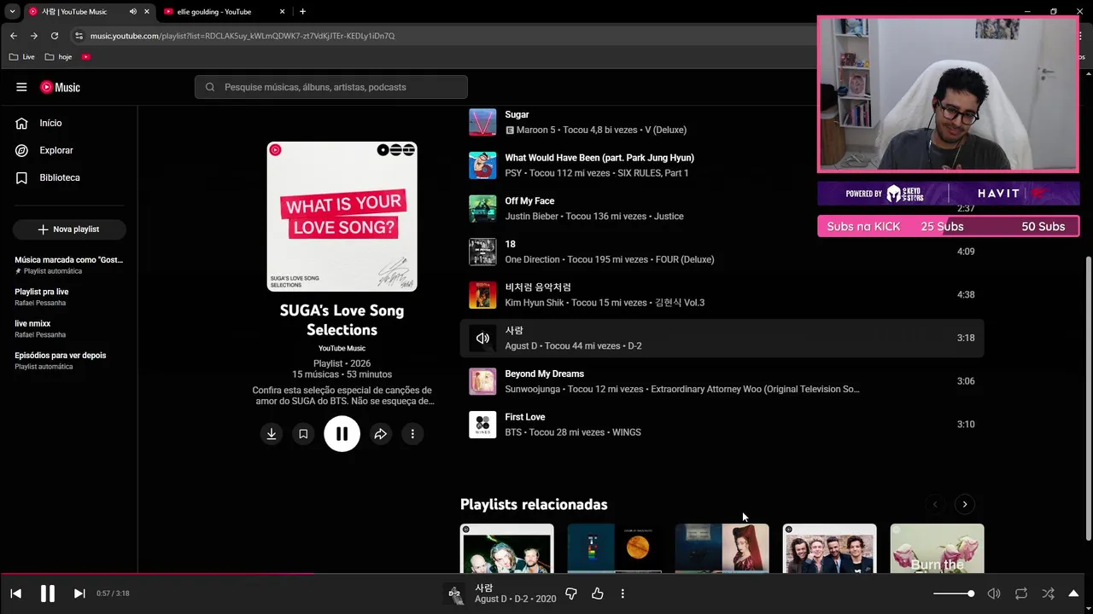Click the playlist cover art

[342, 217]
